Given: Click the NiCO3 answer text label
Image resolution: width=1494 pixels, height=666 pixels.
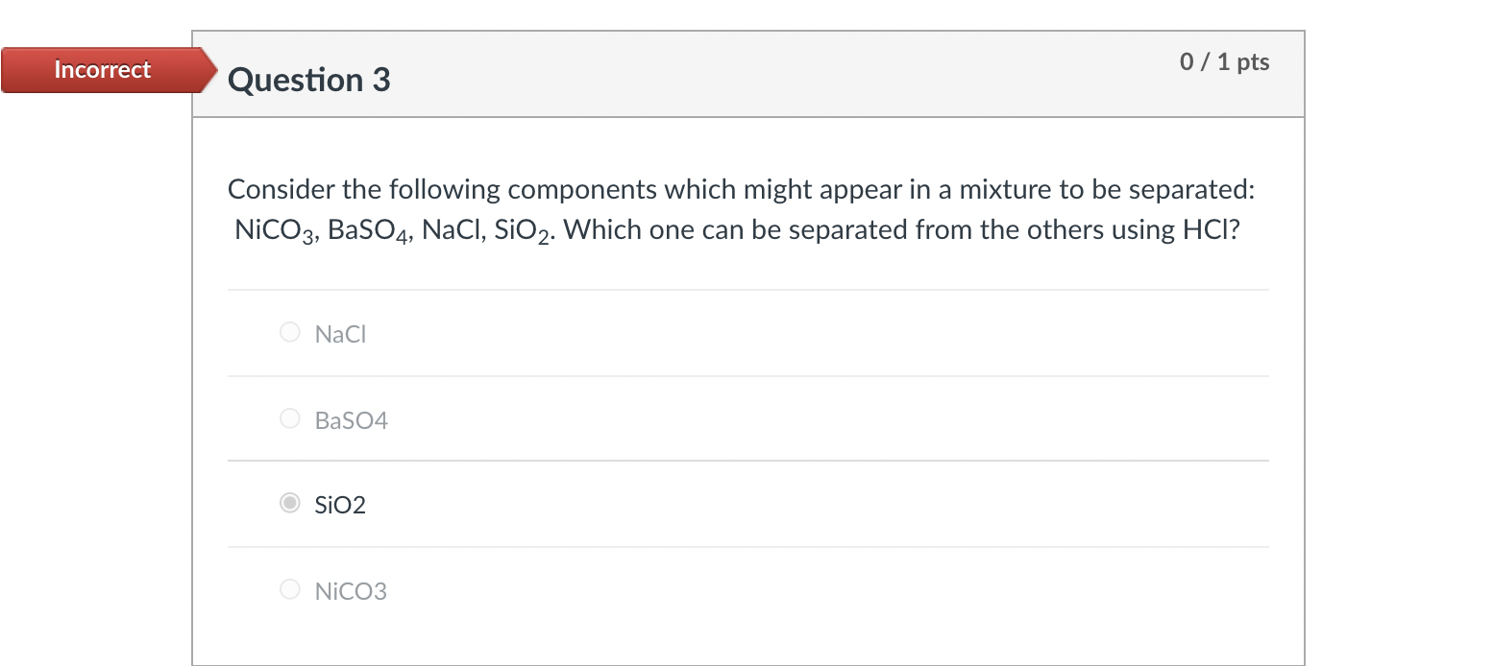Looking at the screenshot, I should (x=351, y=591).
